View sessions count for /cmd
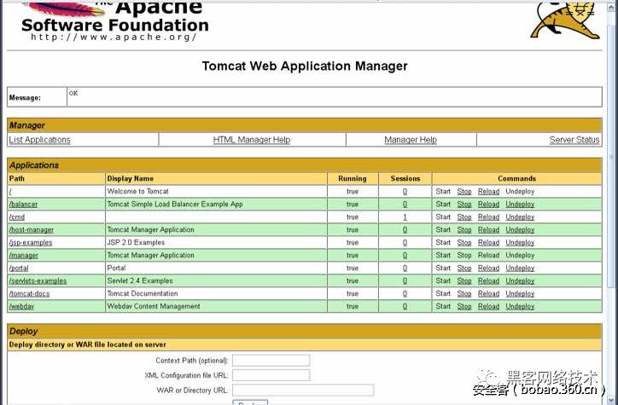 point(405,217)
